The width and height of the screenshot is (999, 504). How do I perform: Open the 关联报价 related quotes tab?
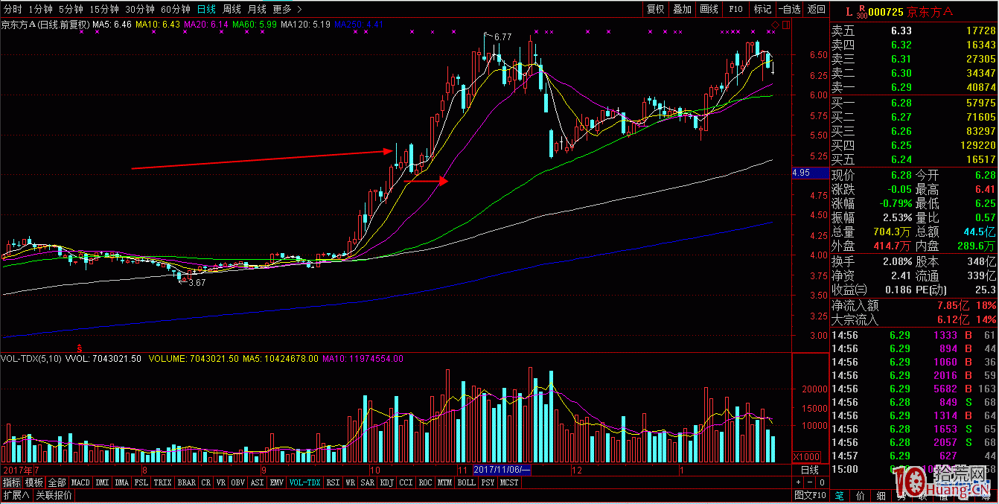[54, 495]
